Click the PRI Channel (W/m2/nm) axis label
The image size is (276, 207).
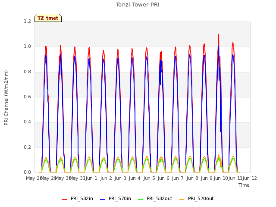[6, 98]
